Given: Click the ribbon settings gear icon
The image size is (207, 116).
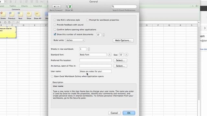Looking at the screenshot, I should coord(197,6).
